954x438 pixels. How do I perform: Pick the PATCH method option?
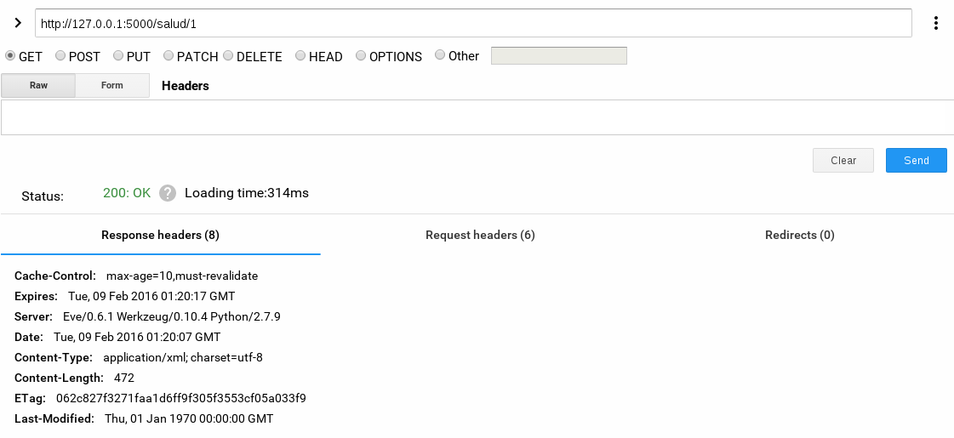168,56
